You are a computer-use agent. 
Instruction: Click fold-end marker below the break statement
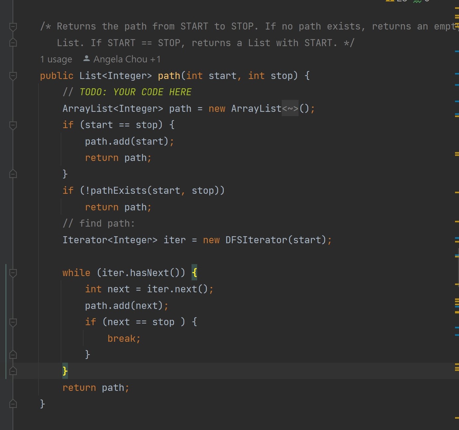(x=13, y=355)
